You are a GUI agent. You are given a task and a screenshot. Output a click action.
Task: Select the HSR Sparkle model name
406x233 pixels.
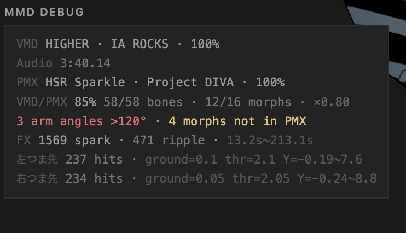pyautogui.click(x=86, y=83)
